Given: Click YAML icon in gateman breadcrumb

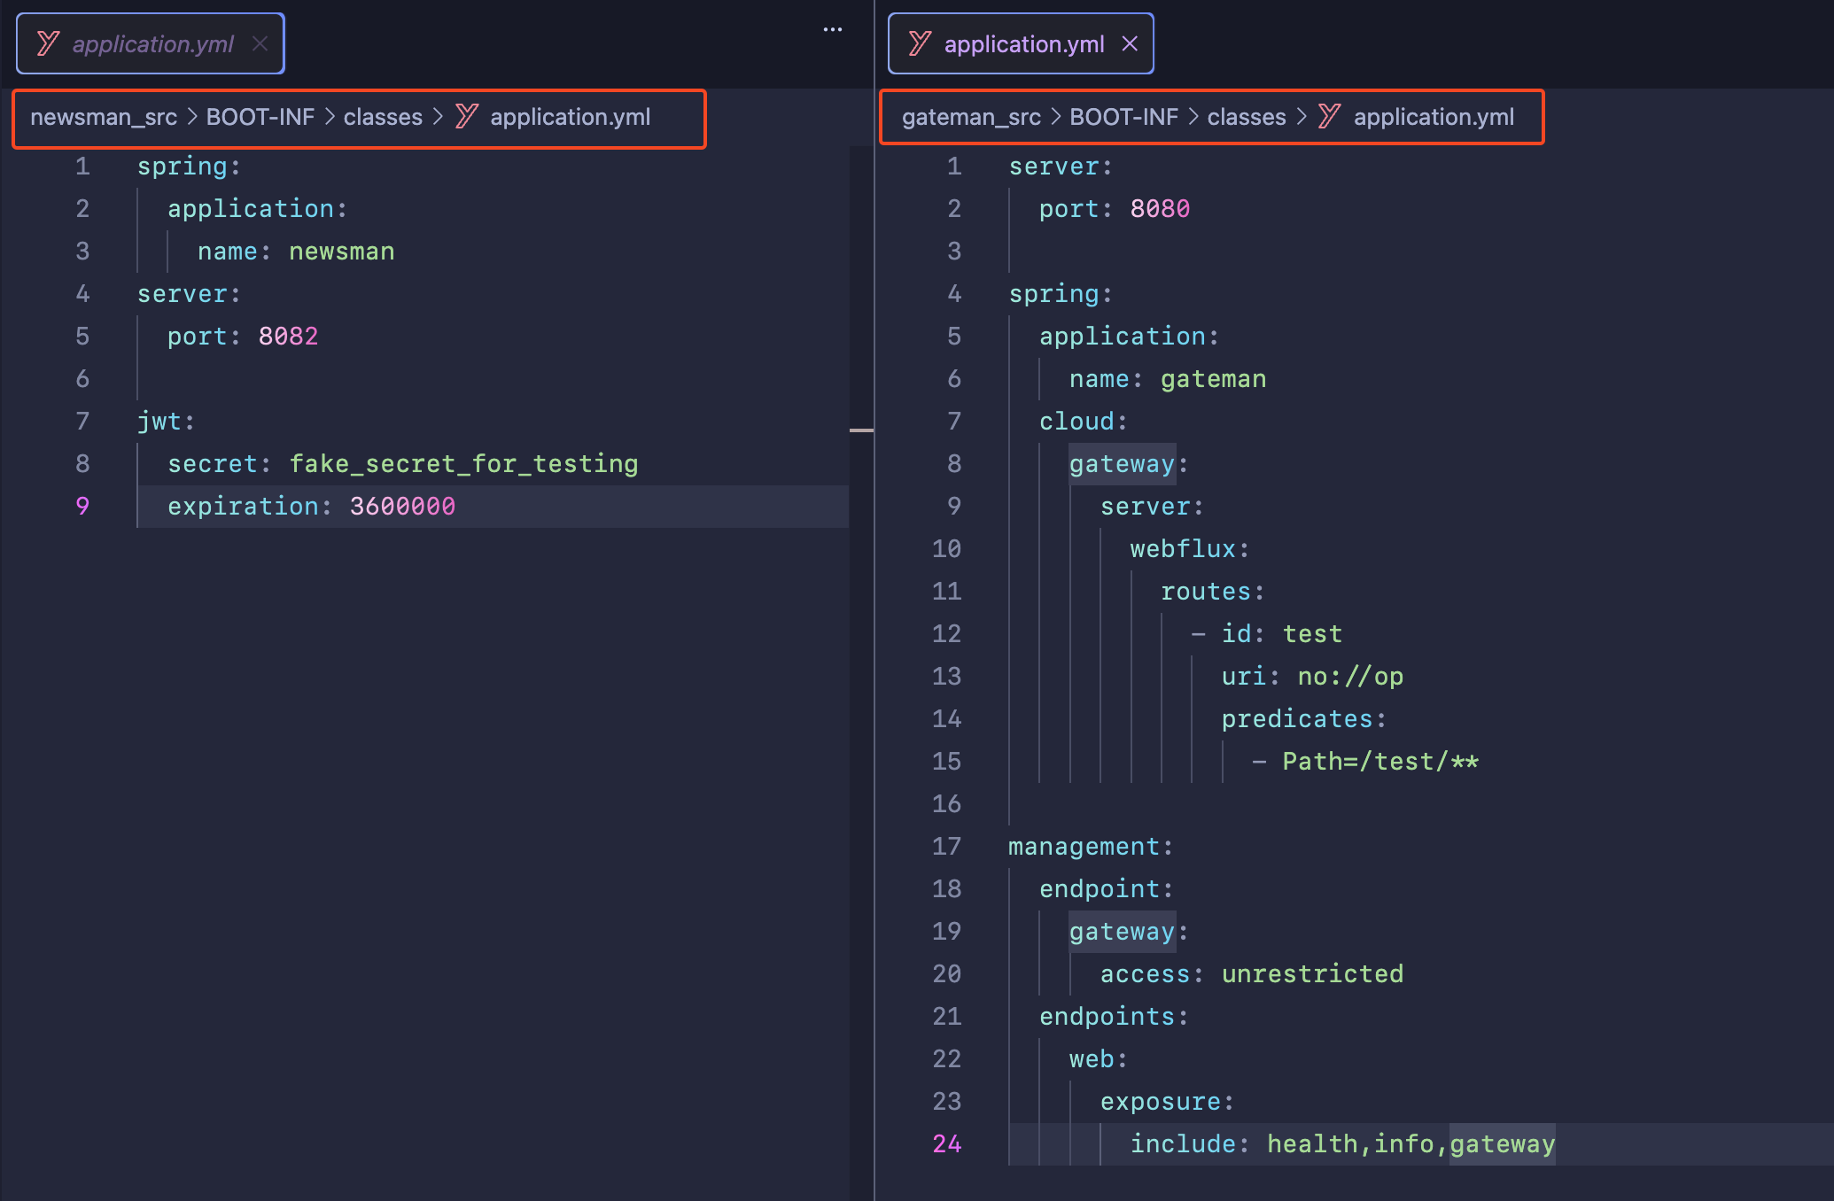Looking at the screenshot, I should pos(1329,116).
